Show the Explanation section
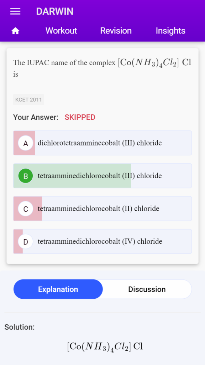Viewport: 205px width, 365px height. click(x=58, y=289)
